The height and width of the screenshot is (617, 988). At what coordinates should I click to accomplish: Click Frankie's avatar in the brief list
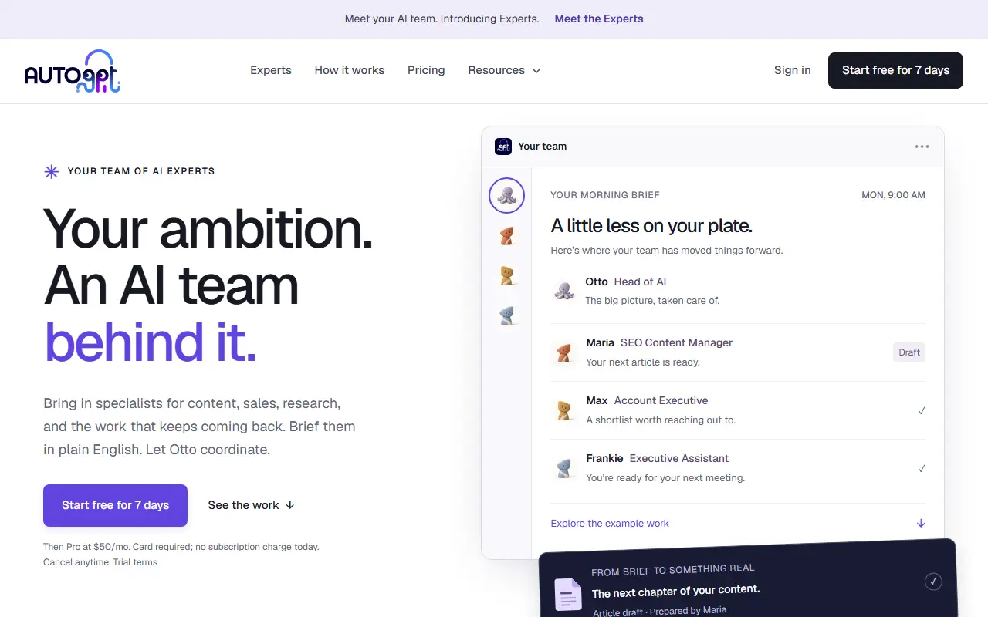tap(564, 468)
